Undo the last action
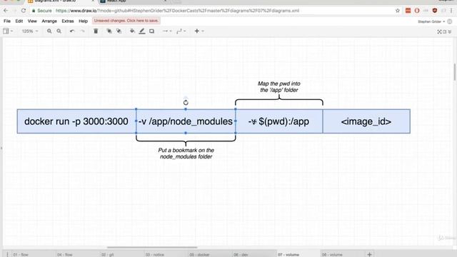 tap(72, 31)
